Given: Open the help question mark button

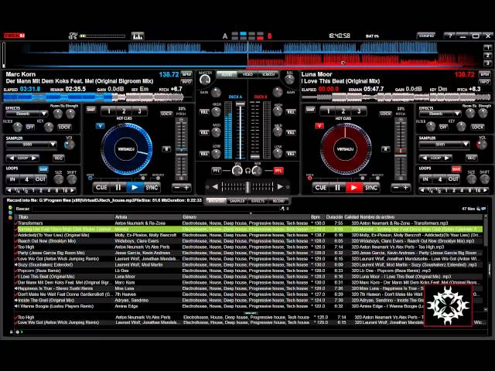Looking at the screenshot, I should (x=449, y=36).
